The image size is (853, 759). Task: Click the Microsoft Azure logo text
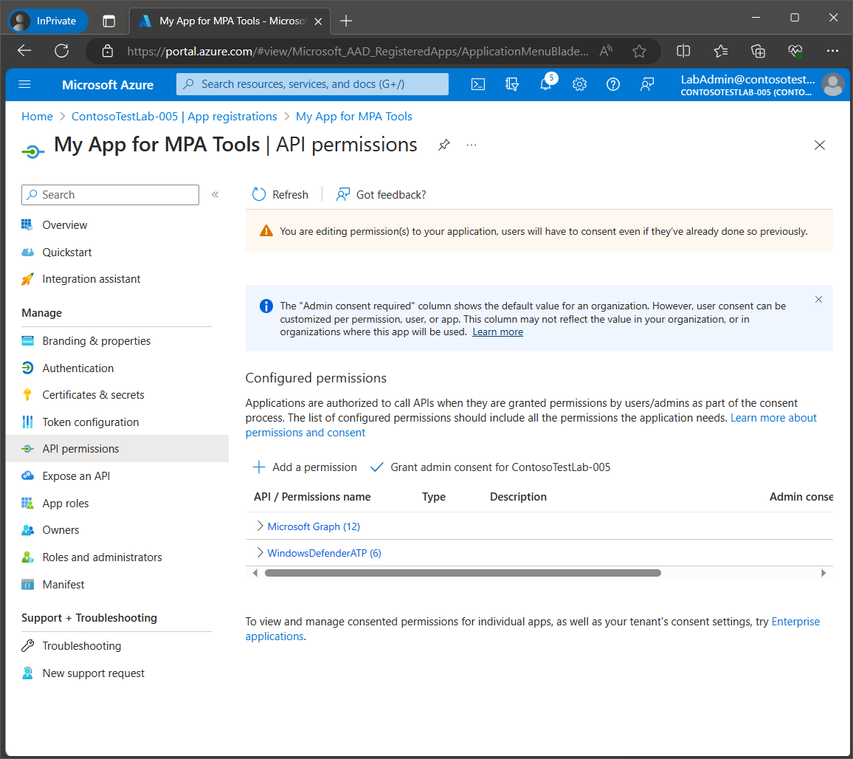pos(108,84)
